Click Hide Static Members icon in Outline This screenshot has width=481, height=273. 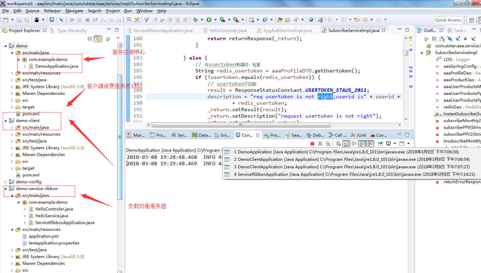point(458,39)
